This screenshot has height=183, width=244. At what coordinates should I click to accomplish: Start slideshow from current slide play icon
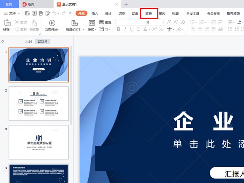tap(52, 23)
